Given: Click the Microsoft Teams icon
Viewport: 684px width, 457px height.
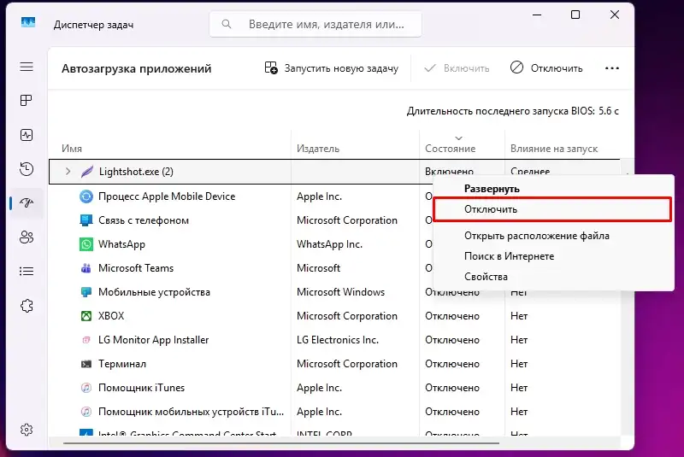Looking at the screenshot, I should point(86,268).
